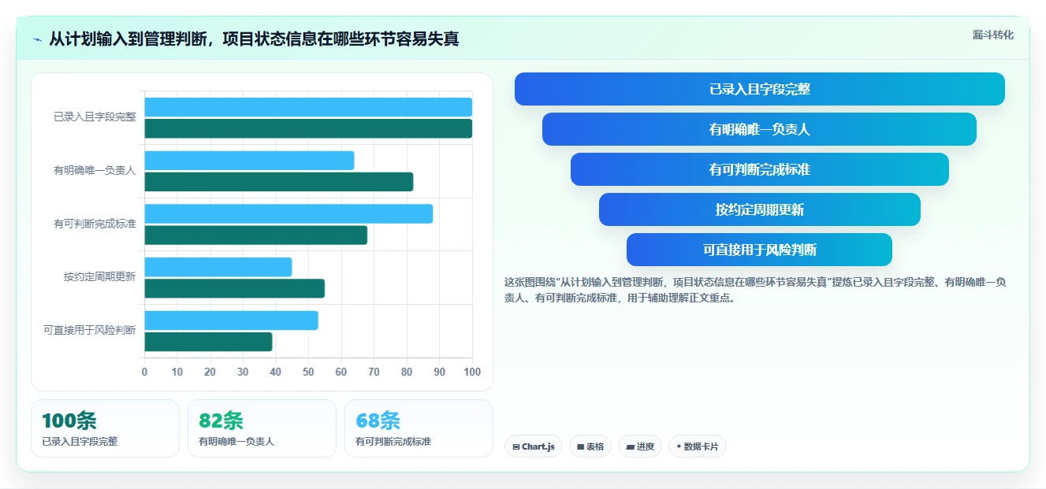Click light blue bar for 有可判断完成标准
This screenshot has width=1046, height=489.
pos(288,213)
